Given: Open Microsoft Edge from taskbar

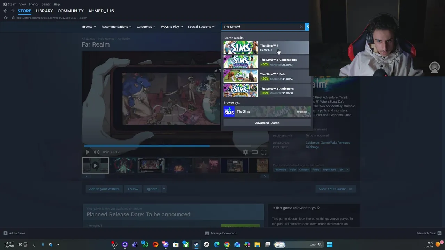Looking at the screenshot, I should 217,244.
